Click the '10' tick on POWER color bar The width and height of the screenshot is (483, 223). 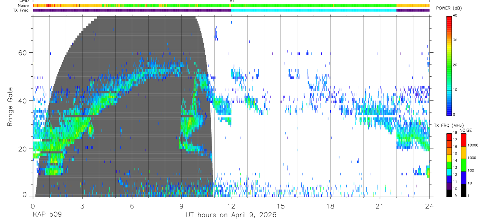point(455,90)
